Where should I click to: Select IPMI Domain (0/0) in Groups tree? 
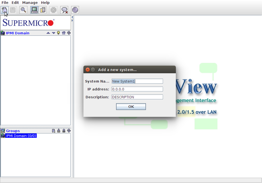coord(21,136)
